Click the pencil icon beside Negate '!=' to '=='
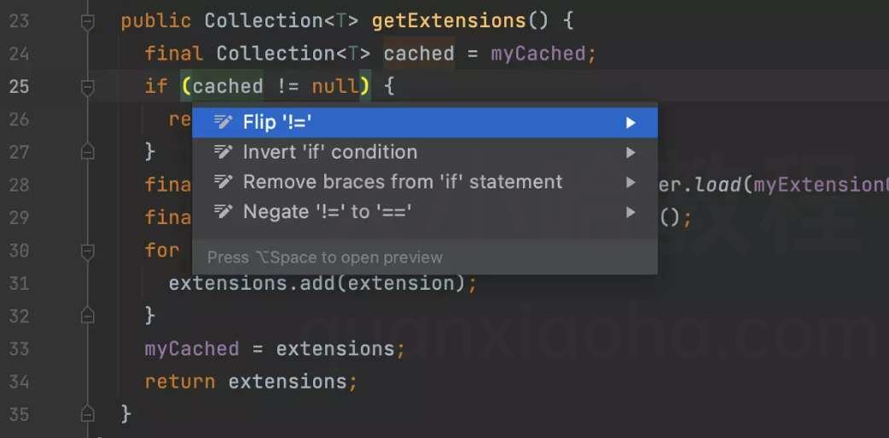This screenshot has height=438, width=889. (x=223, y=212)
